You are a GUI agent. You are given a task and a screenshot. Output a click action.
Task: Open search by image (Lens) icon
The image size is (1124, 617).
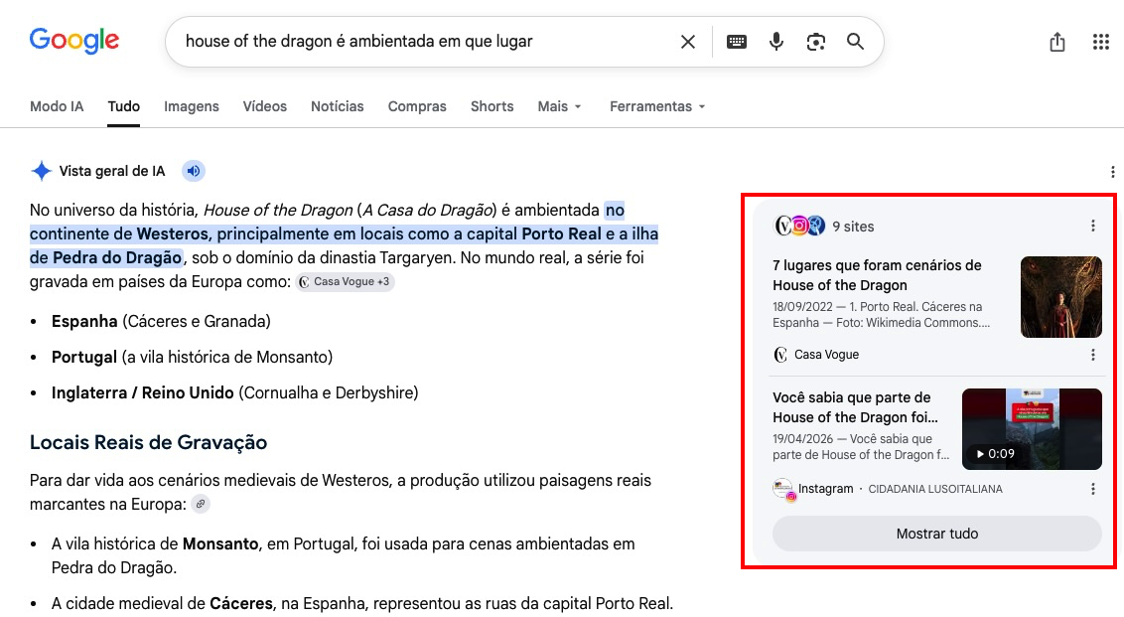(x=816, y=42)
